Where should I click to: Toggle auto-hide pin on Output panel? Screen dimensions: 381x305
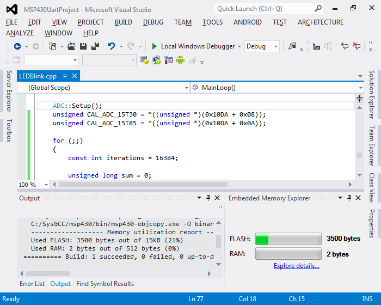tap(208, 198)
